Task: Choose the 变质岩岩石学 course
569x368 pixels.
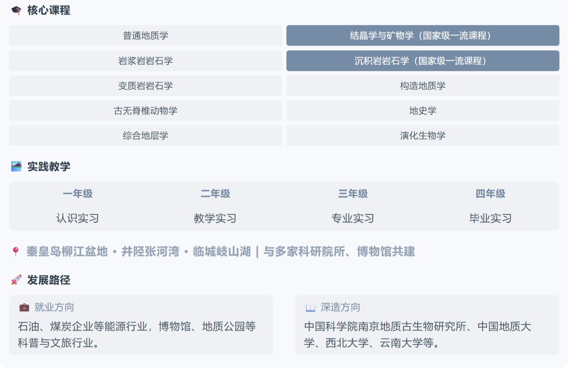Action: click(146, 85)
